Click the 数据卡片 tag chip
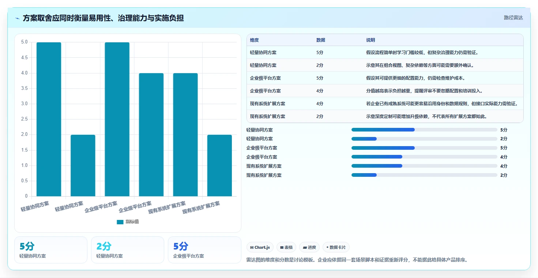This screenshot has width=538, height=278. coord(336,247)
